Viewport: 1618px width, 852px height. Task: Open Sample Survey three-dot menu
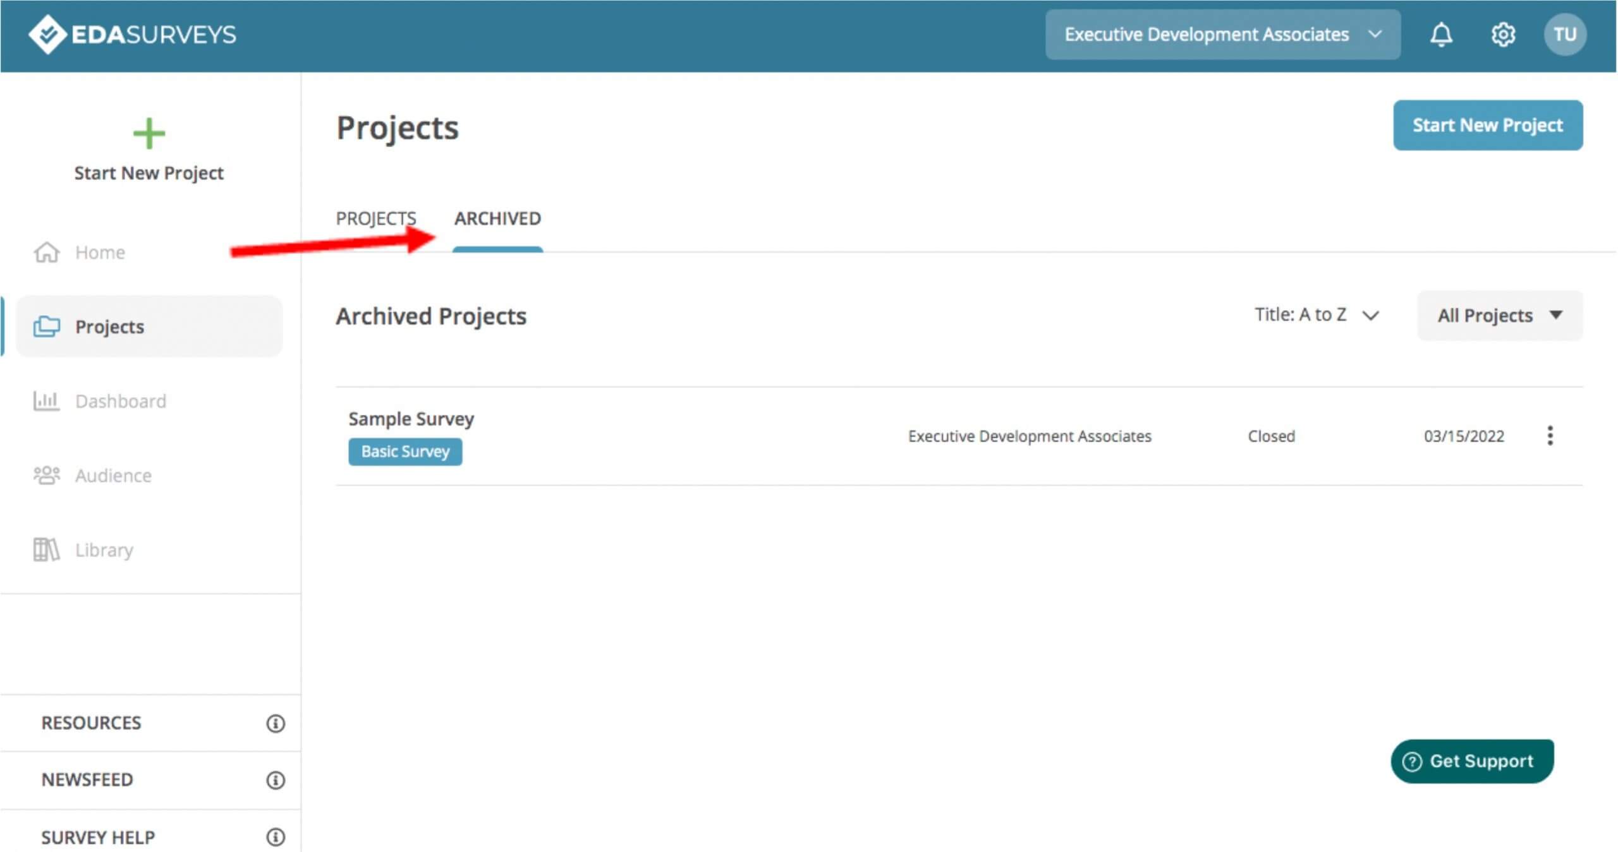pyautogui.click(x=1550, y=435)
